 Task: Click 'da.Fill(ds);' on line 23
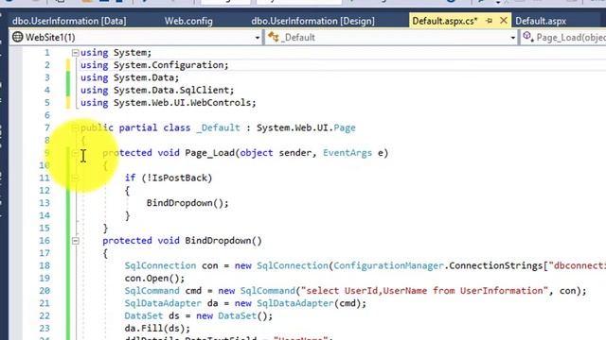pyautogui.click(x=157, y=328)
